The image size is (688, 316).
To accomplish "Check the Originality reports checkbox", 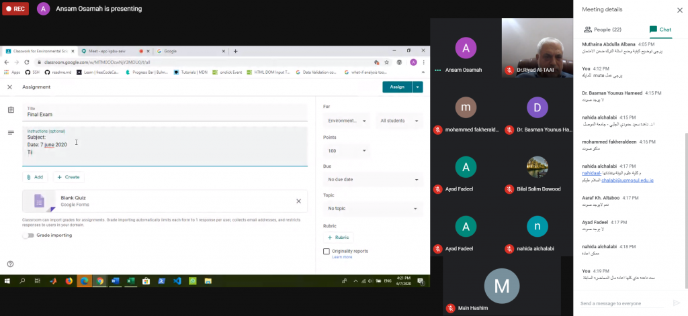I will pyautogui.click(x=327, y=252).
